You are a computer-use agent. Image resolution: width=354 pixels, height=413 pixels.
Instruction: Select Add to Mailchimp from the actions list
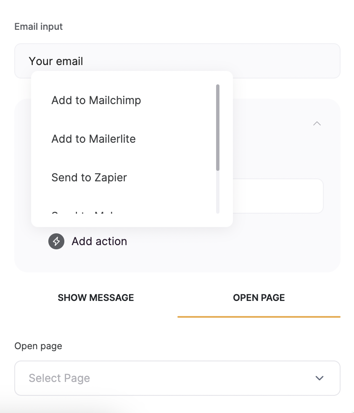(96, 100)
